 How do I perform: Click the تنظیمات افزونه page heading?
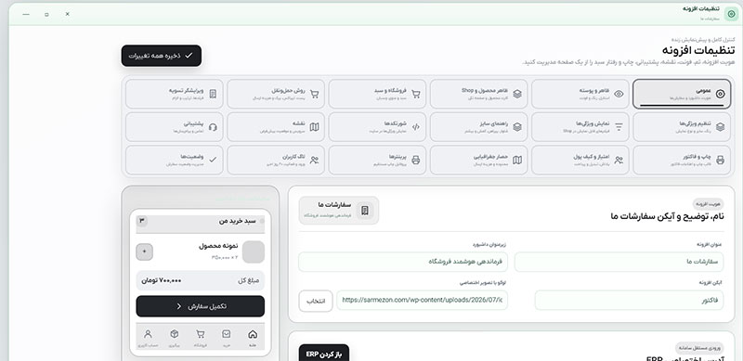point(698,51)
